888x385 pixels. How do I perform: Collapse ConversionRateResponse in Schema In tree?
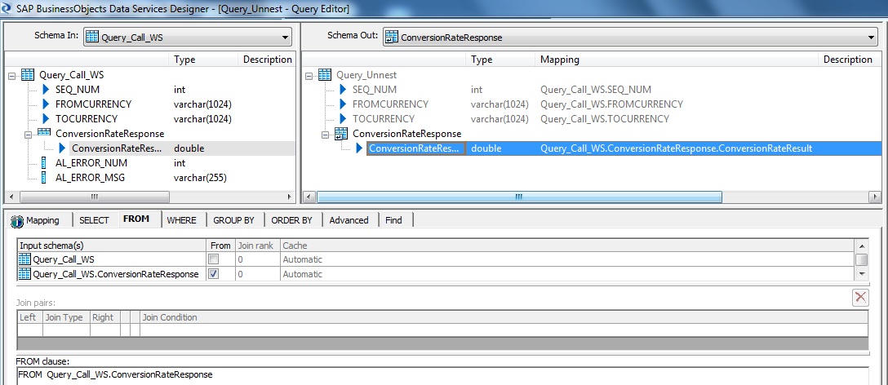(x=29, y=135)
